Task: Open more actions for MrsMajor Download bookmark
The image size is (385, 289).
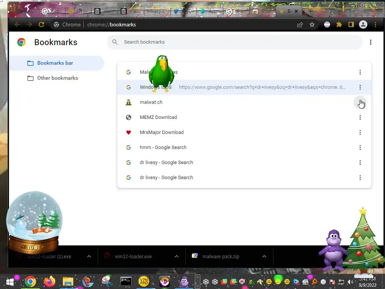Action: click(360, 132)
